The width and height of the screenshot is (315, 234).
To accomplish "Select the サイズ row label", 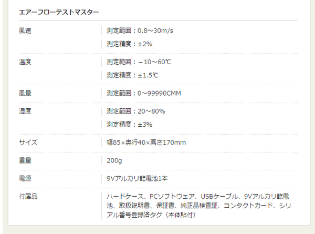I will 28,143.
